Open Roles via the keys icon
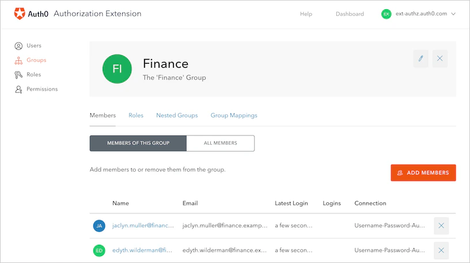Screen dimensions: 470x263 point(18,75)
